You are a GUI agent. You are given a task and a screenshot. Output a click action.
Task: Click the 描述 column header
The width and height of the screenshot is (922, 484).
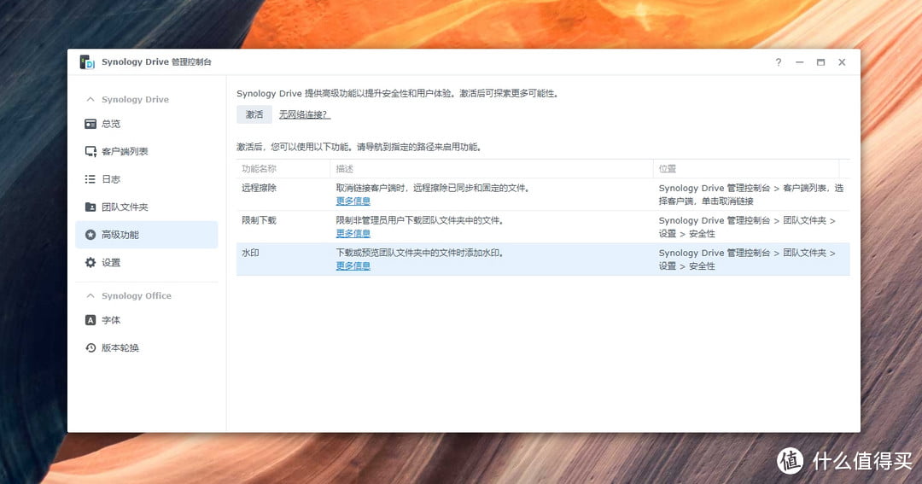coord(492,169)
